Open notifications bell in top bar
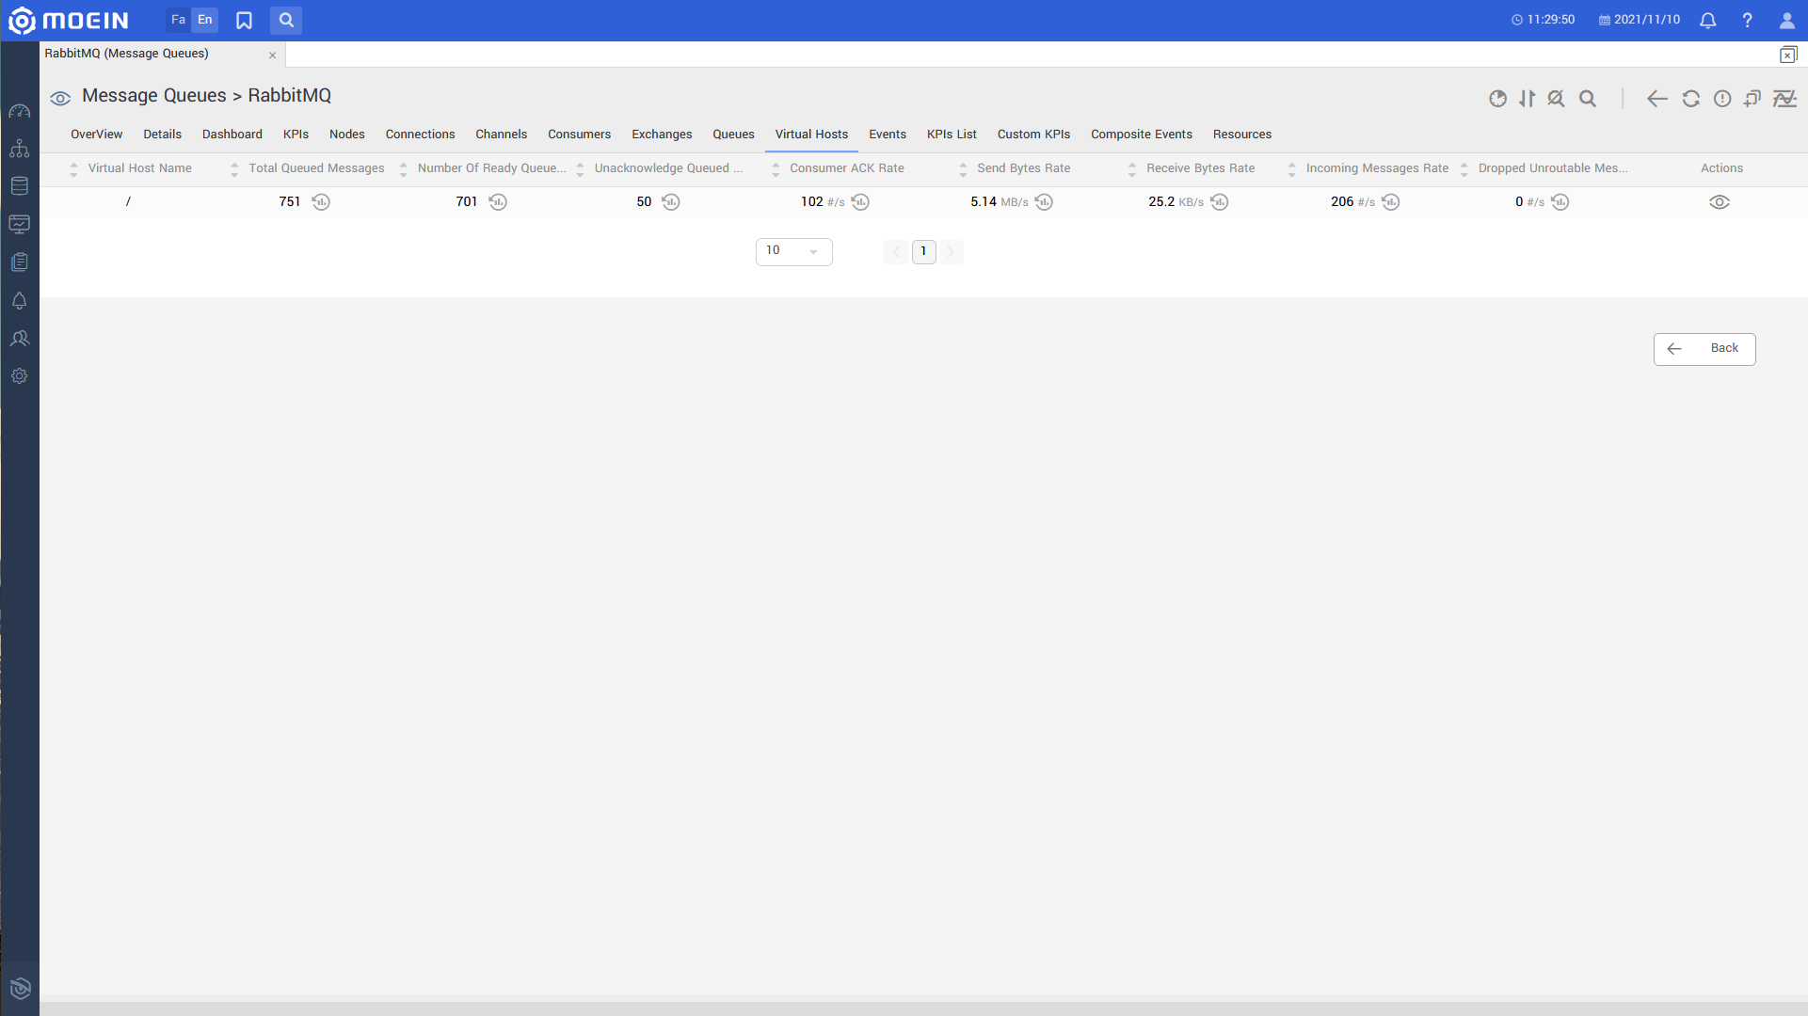1808x1016 pixels. click(1708, 20)
